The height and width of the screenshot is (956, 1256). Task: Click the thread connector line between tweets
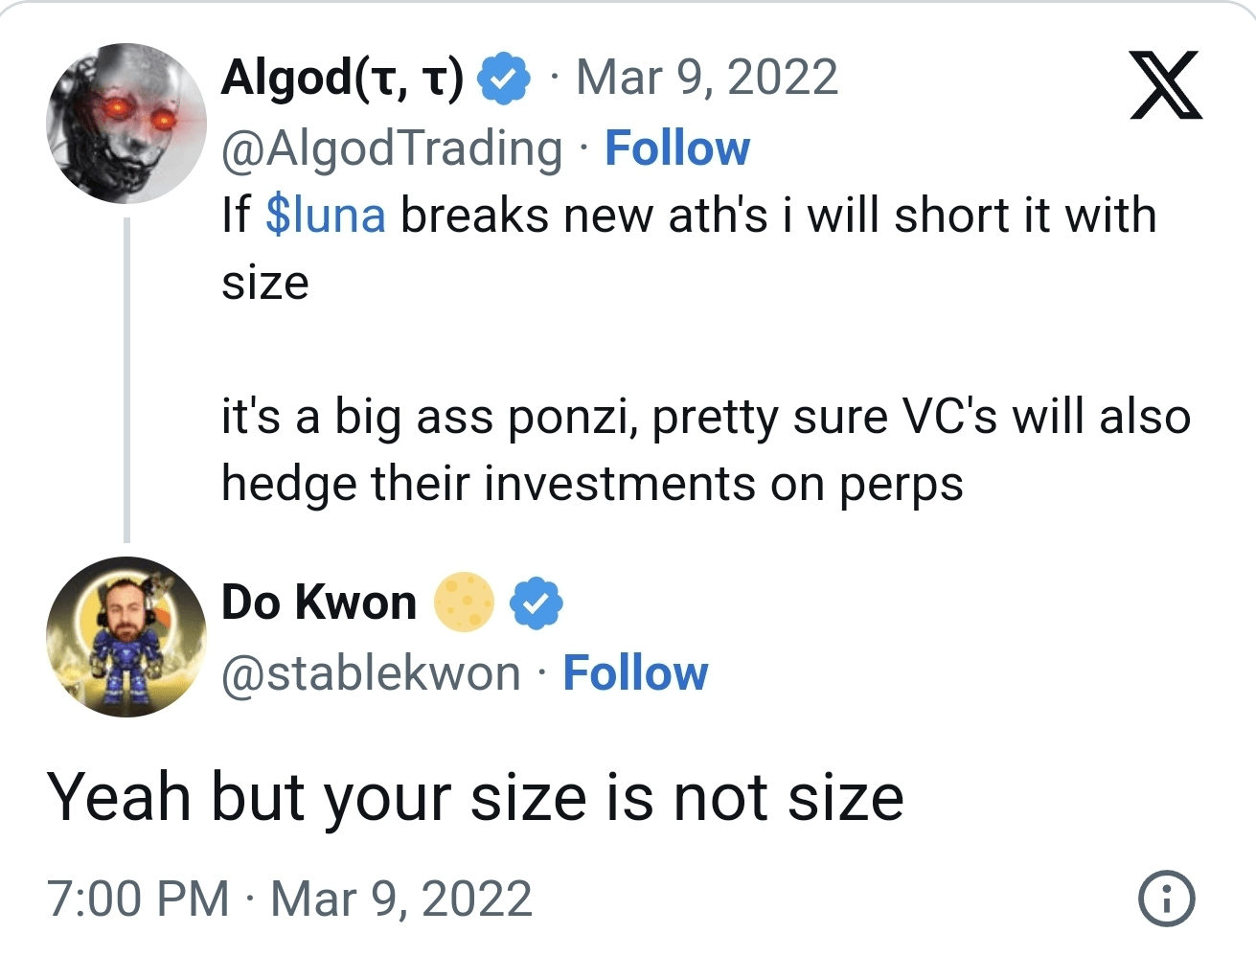tap(127, 374)
